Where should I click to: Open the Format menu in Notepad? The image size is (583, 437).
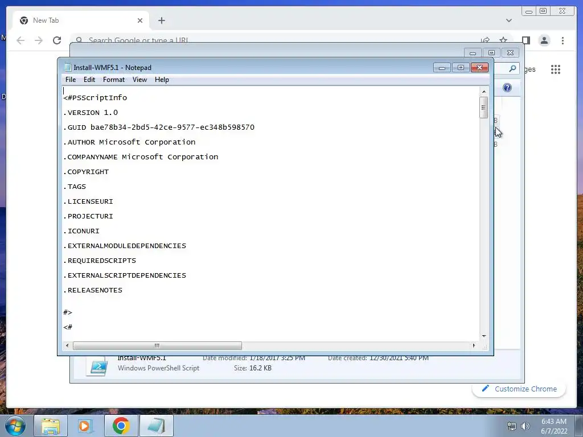click(x=114, y=80)
